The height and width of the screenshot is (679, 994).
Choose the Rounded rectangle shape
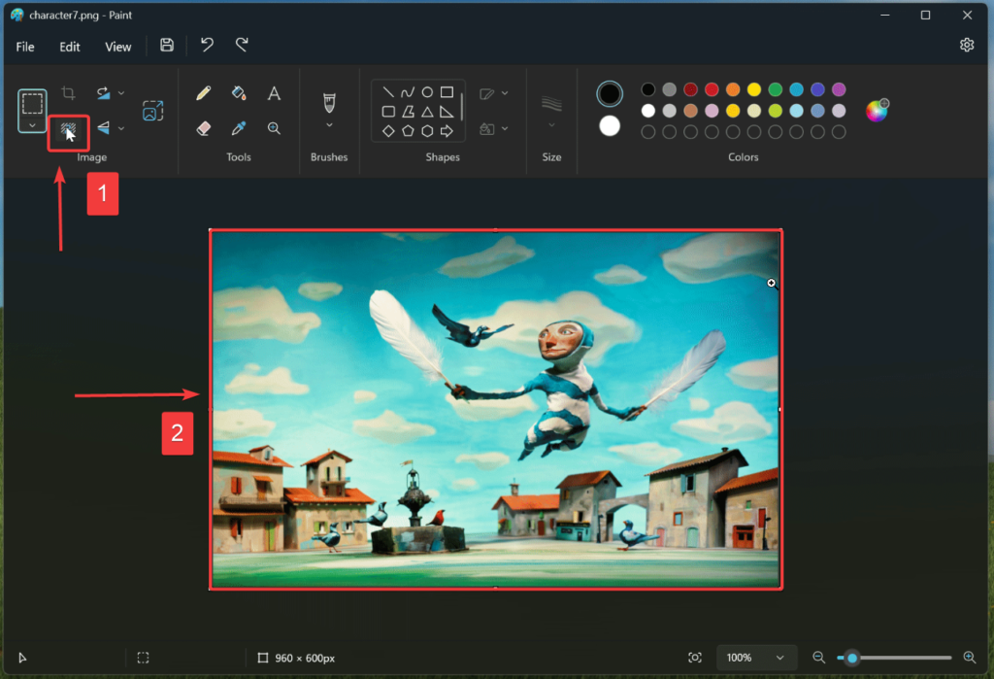[388, 112]
